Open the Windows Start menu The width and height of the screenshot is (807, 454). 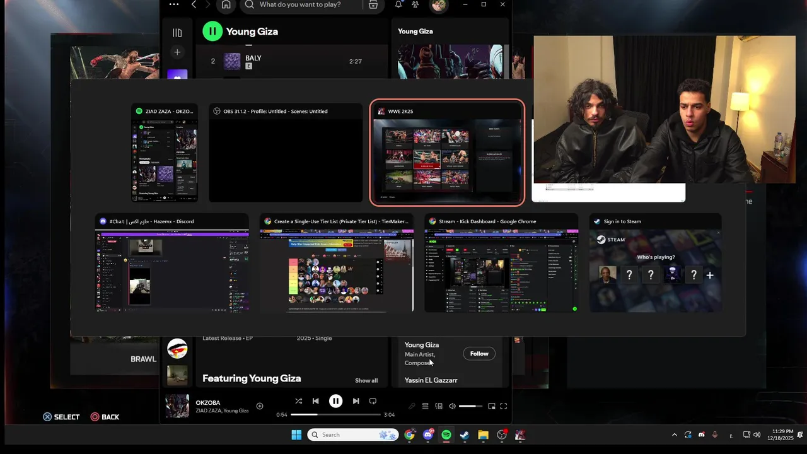(296, 434)
